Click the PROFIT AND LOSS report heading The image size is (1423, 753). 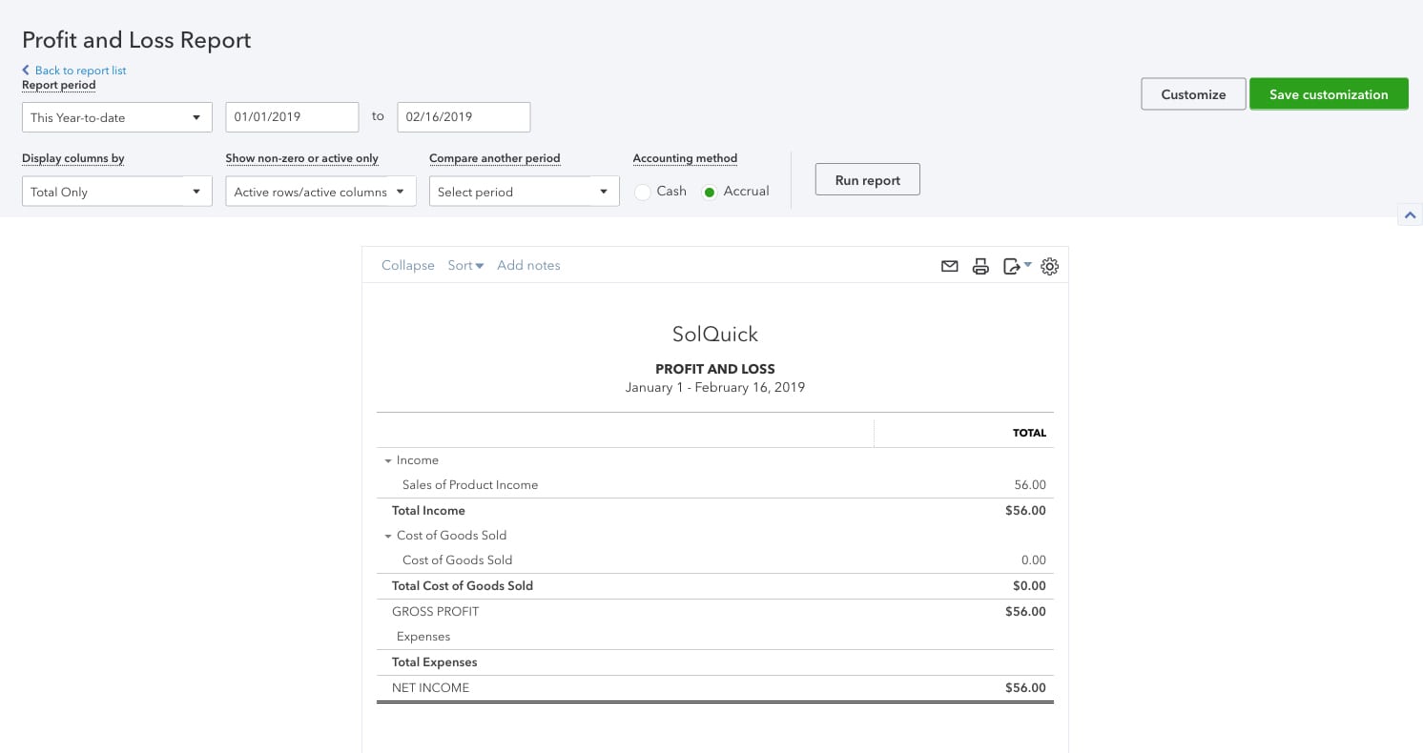(x=715, y=369)
